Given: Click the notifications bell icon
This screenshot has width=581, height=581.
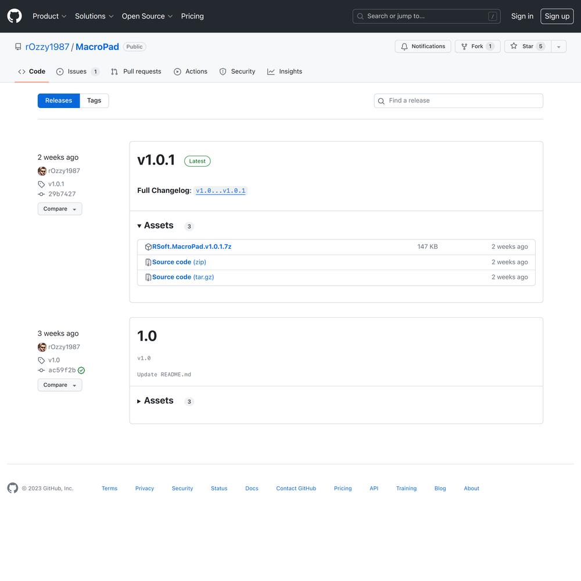Looking at the screenshot, I should point(404,46).
